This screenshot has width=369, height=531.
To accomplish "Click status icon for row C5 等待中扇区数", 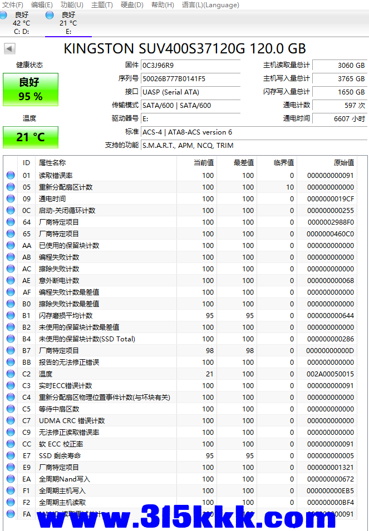I will coord(11,409).
